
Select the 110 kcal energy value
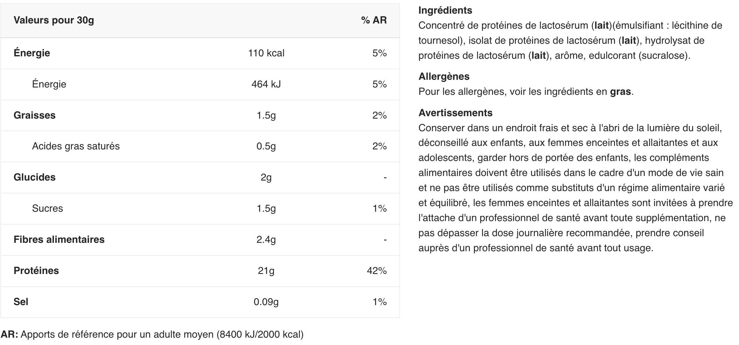(x=266, y=53)
